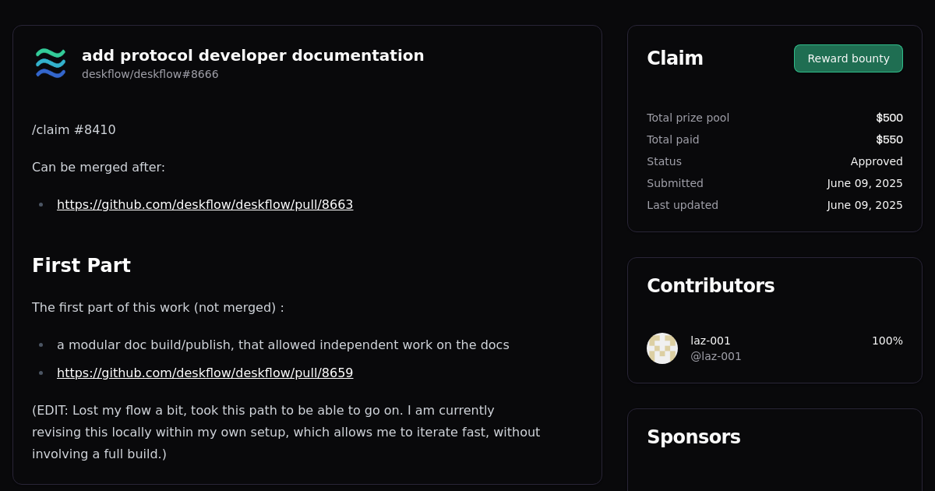935x491 pixels.
Task: Select the Claim panel heading
Action: [x=675, y=58]
